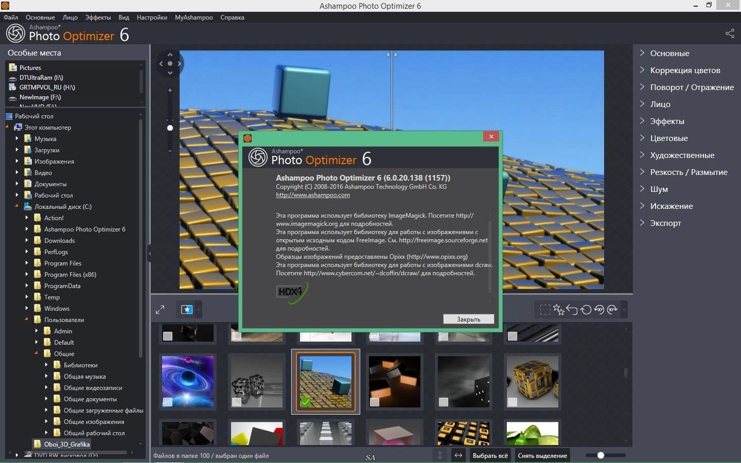Open the http://www.ashampoo.com link
741x463 pixels.
(x=313, y=195)
